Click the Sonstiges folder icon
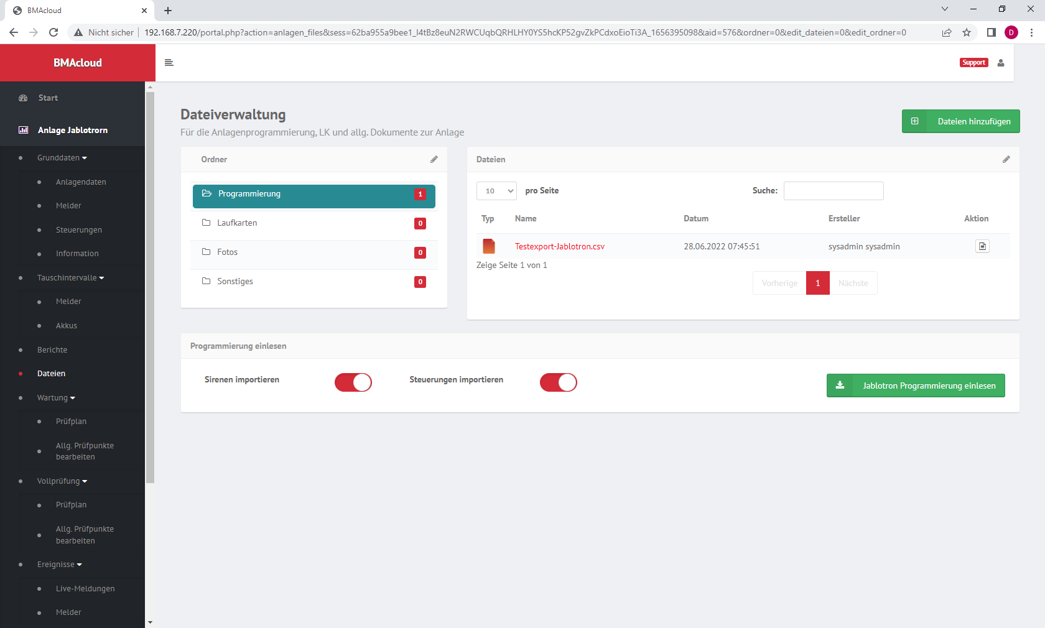Viewport: 1045px width, 628px height. (206, 281)
